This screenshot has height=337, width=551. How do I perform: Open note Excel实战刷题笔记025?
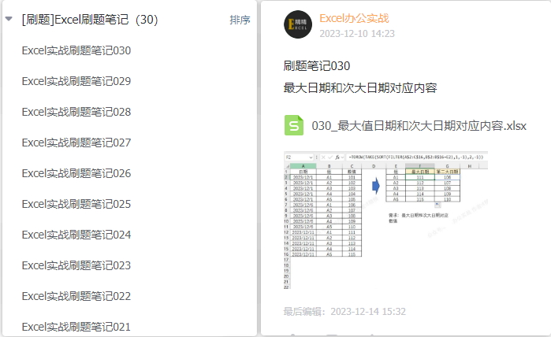[x=76, y=204]
